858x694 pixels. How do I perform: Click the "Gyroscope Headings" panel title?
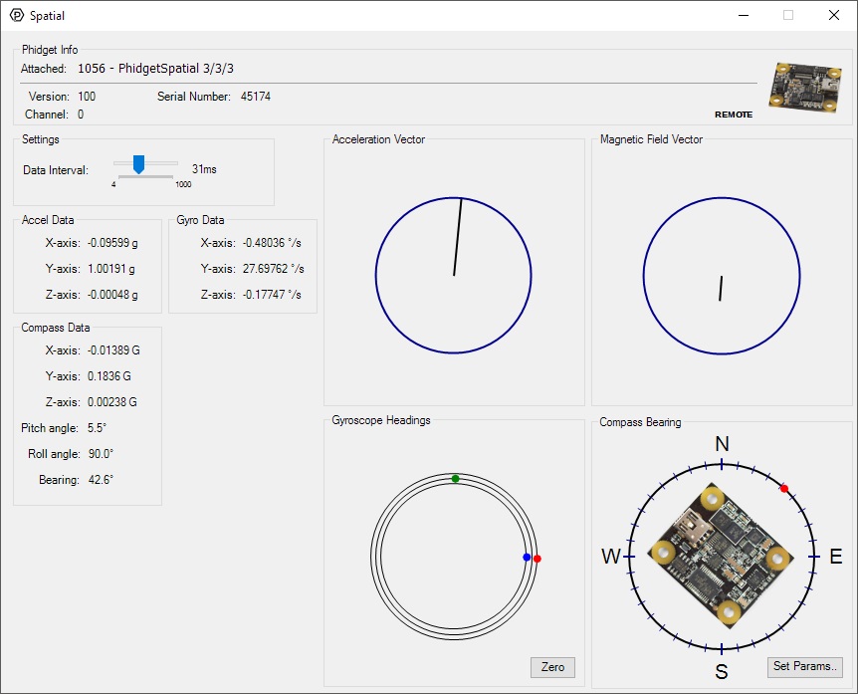click(x=381, y=420)
